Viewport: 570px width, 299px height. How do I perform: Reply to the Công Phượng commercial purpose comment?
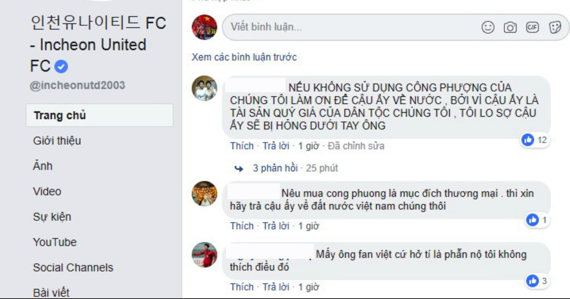276,226
